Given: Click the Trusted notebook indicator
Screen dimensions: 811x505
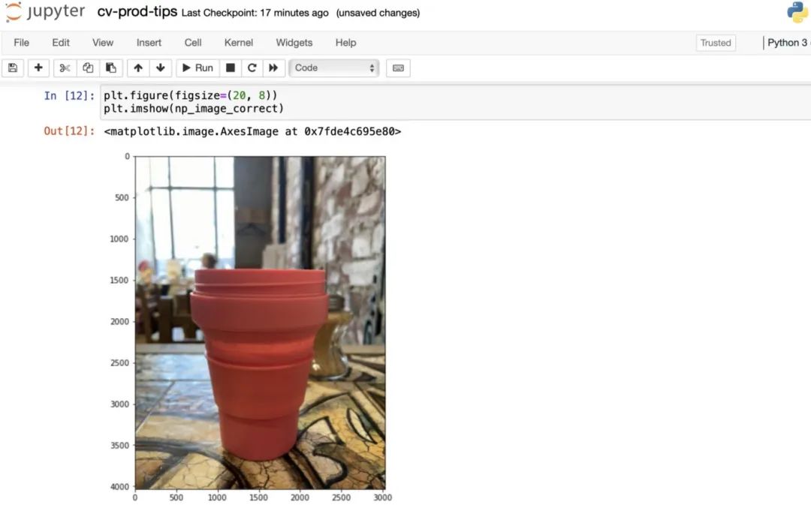Looking at the screenshot, I should coord(716,43).
